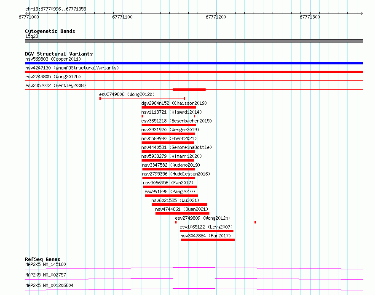The width and height of the screenshot is (375, 295).
Task: Select the MAP2K5|NM_002757 gene label
Action: (46, 275)
